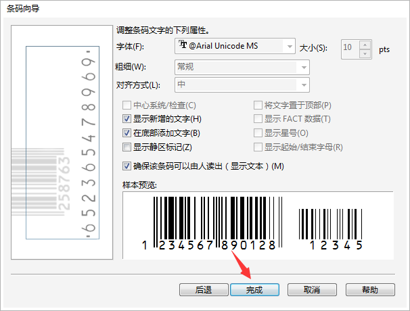Toggle 将文字置于顶部(P) checkbox
This screenshot has width=410, height=311.
(x=258, y=105)
